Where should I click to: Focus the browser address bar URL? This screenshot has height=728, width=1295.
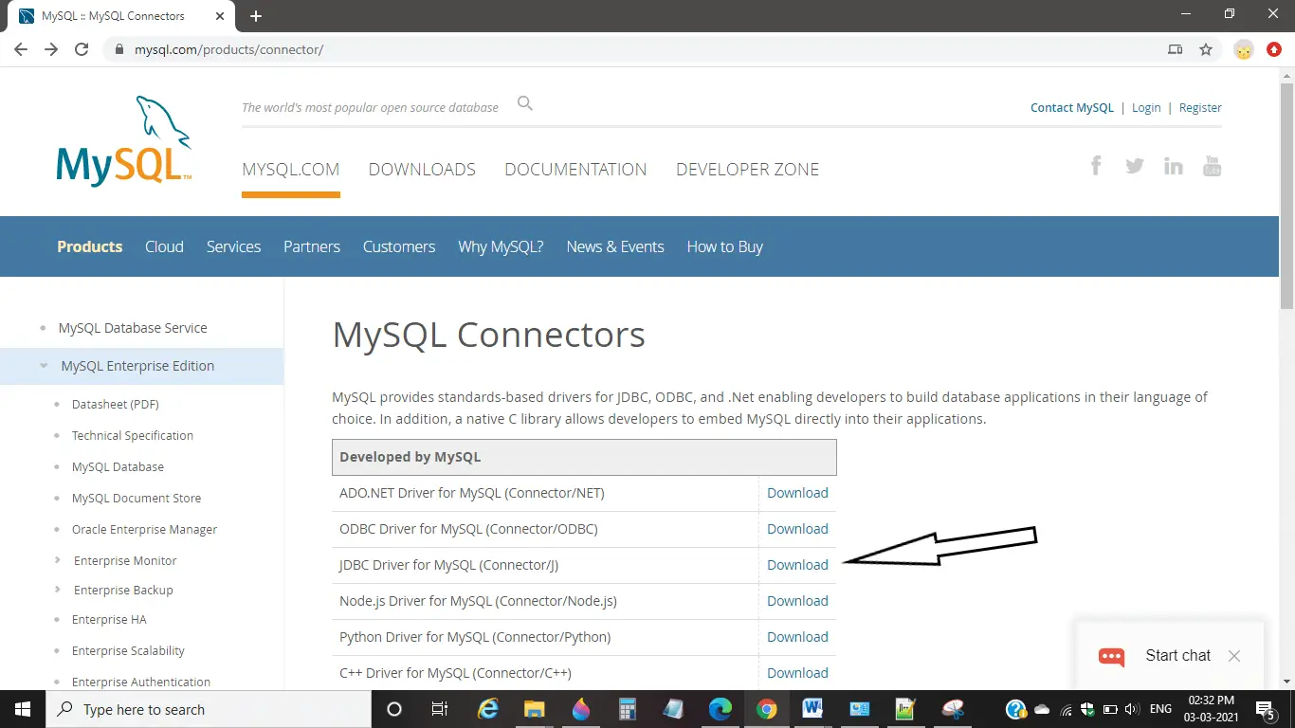(228, 49)
